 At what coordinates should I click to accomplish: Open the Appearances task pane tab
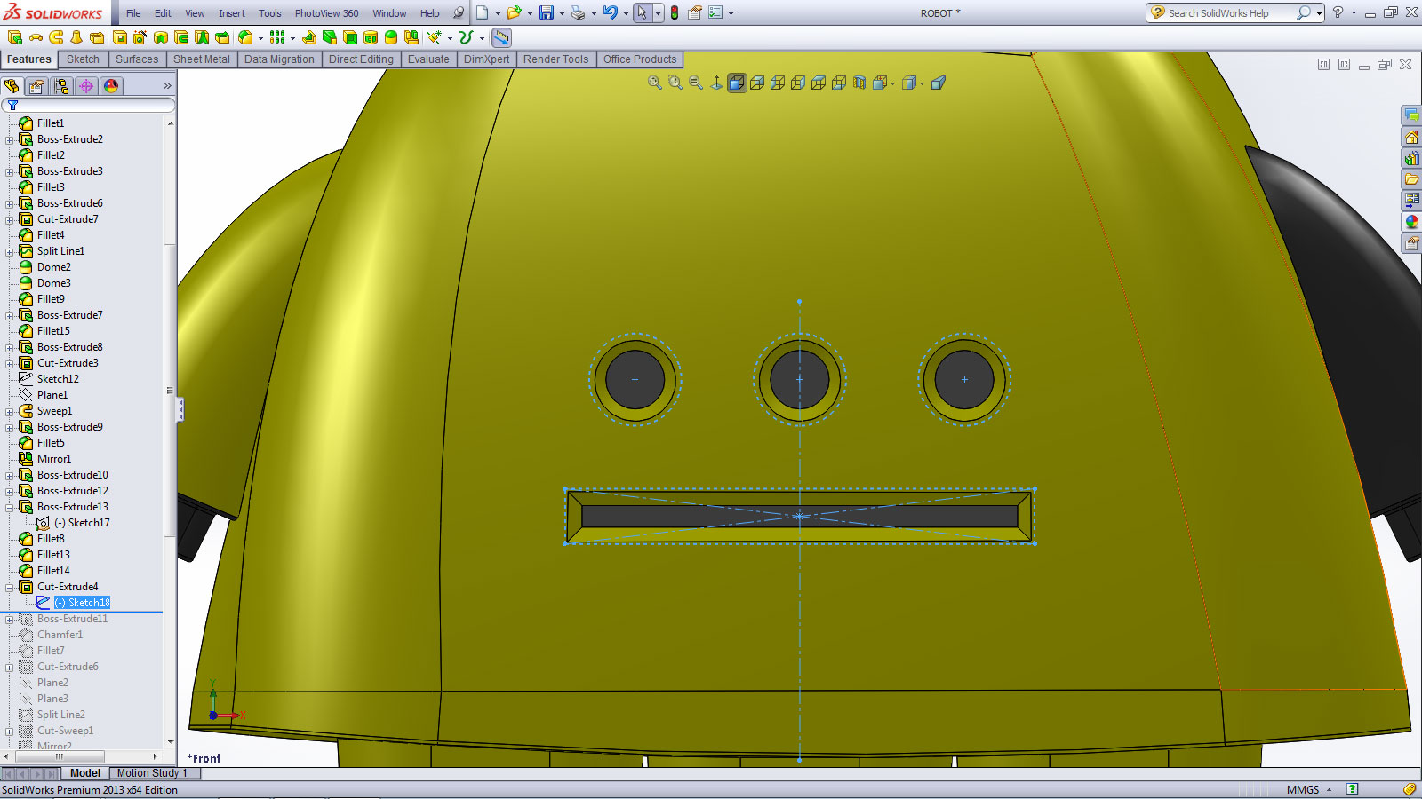tap(1411, 222)
